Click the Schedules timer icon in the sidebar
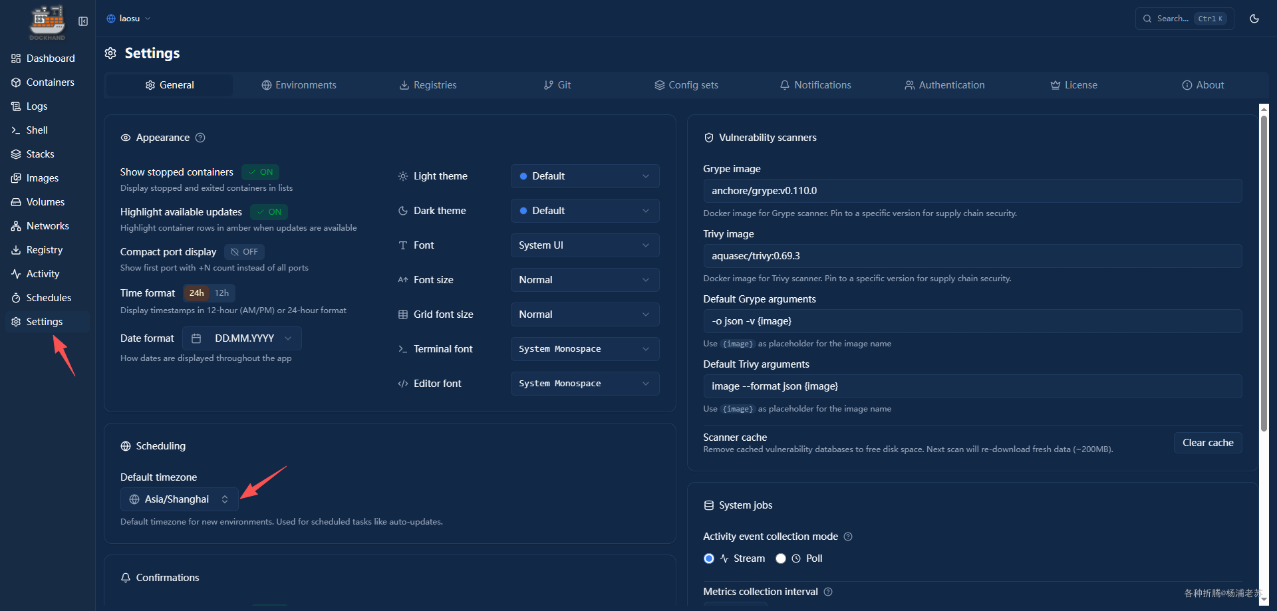This screenshot has width=1277, height=611. (x=16, y=298)
